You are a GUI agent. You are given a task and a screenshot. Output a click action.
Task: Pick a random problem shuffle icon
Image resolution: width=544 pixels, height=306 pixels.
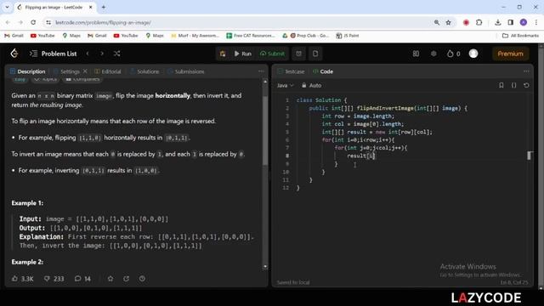[x=117, y=54]
